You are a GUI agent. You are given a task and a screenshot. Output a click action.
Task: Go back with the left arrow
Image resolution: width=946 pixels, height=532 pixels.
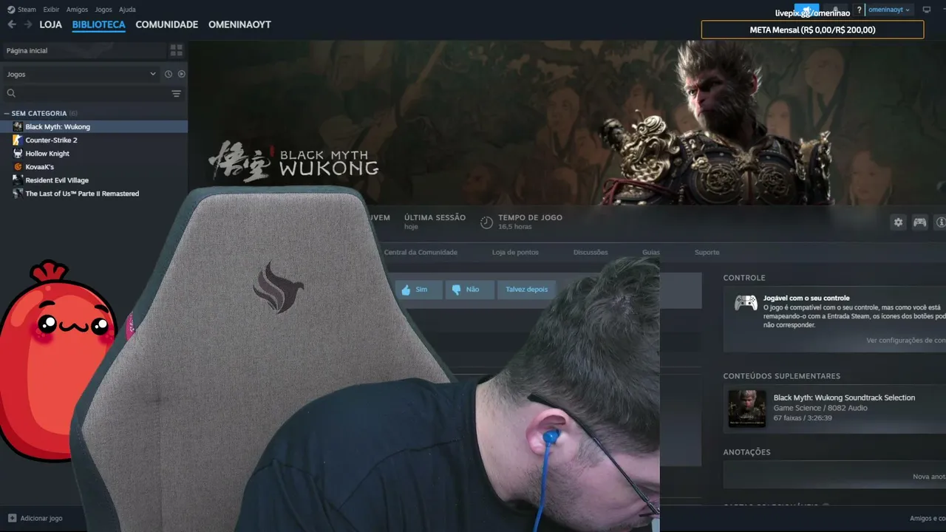tap(11, 24)
